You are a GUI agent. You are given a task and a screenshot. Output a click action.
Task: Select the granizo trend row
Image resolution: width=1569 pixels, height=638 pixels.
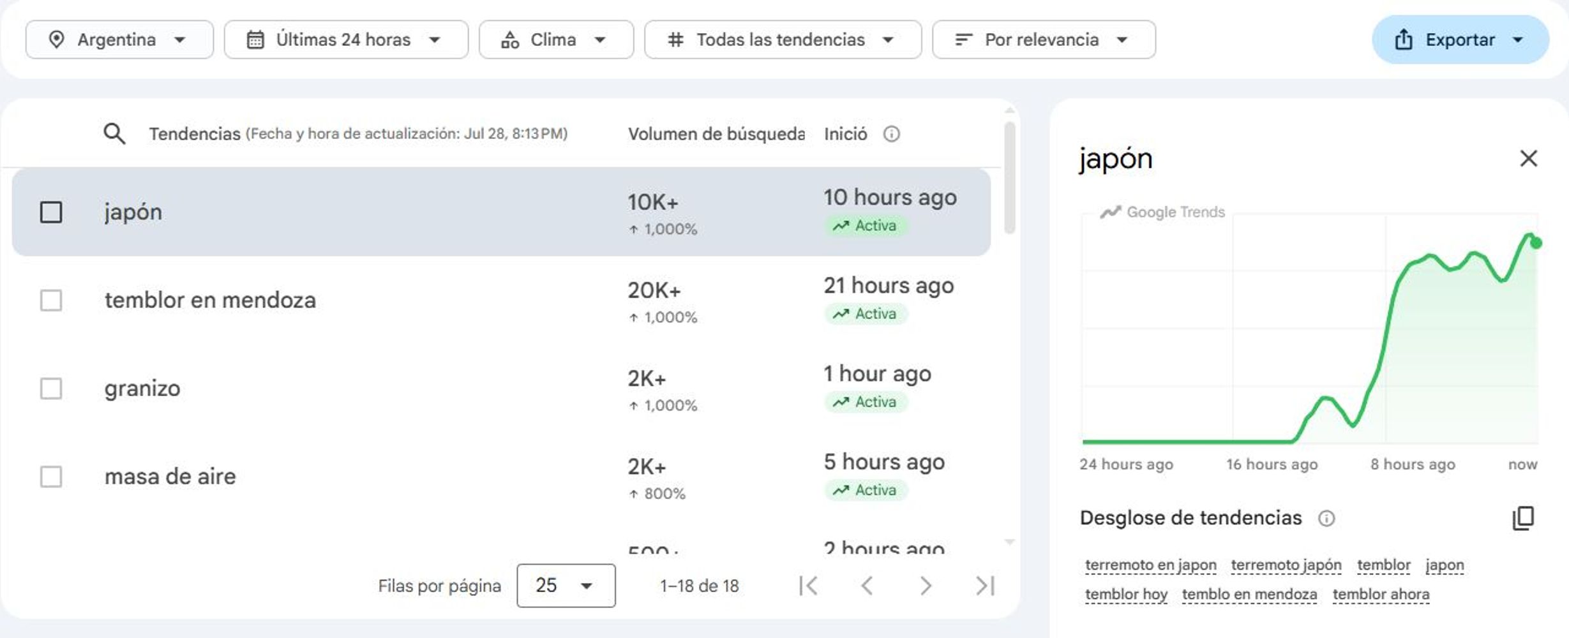tap(501, 389)
